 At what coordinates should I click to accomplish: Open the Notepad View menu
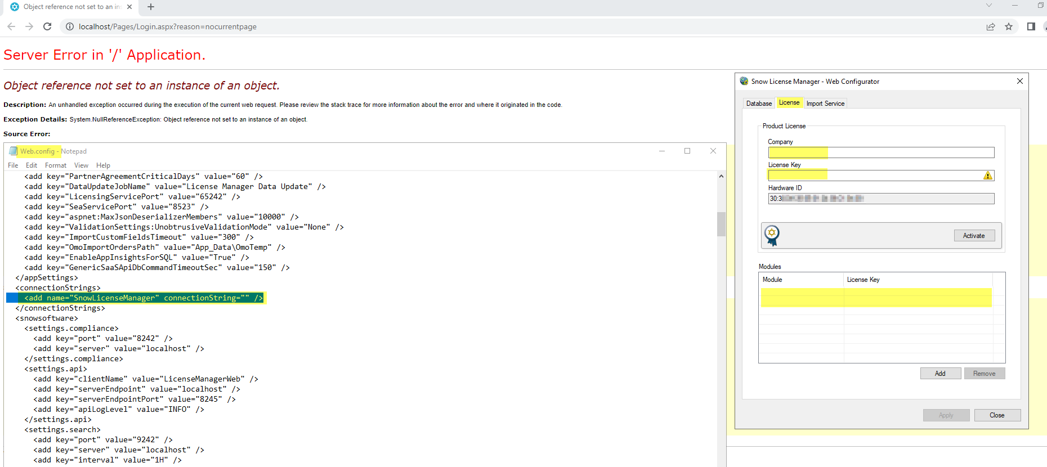[81, 165]
